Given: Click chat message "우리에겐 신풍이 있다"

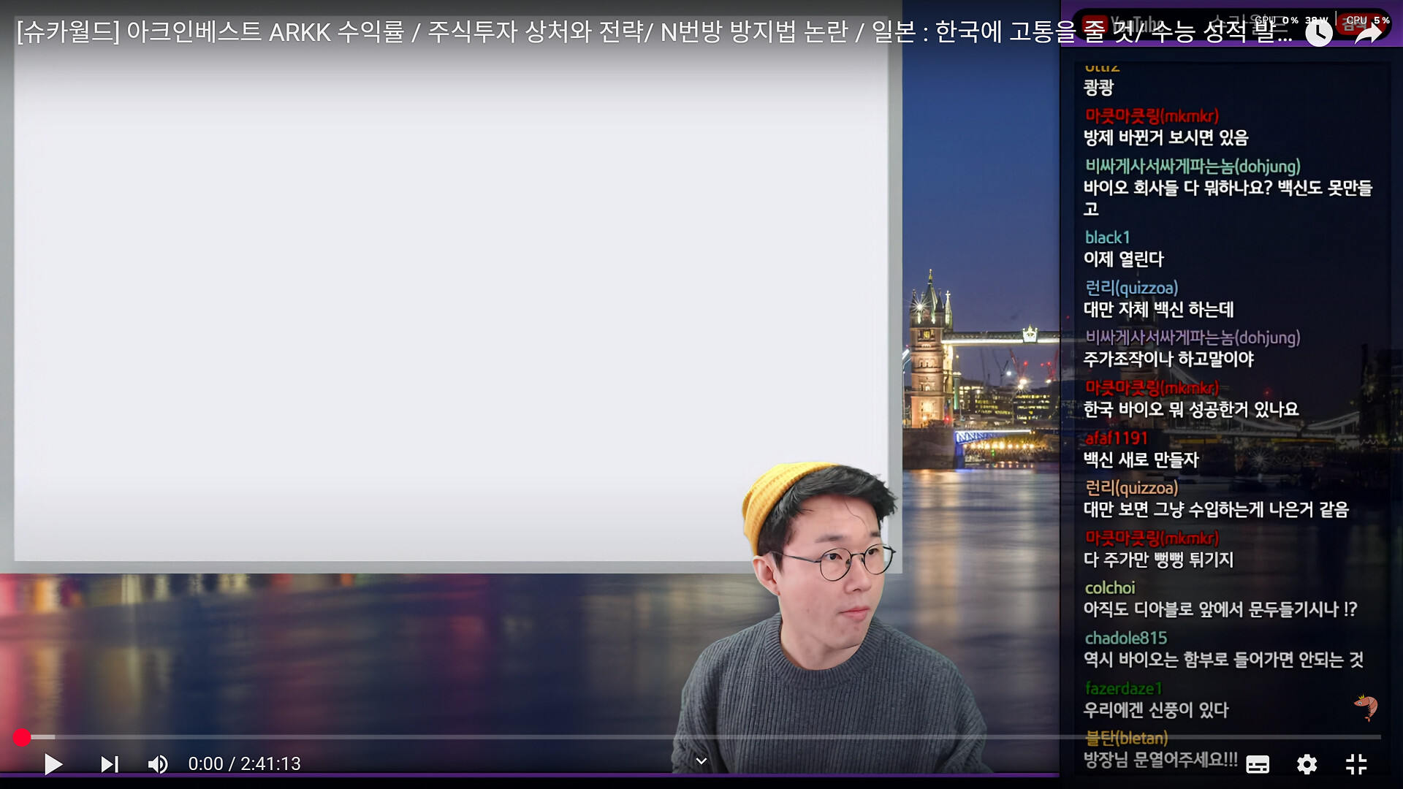Looking at the screenshot, I should pos(1156,710).
